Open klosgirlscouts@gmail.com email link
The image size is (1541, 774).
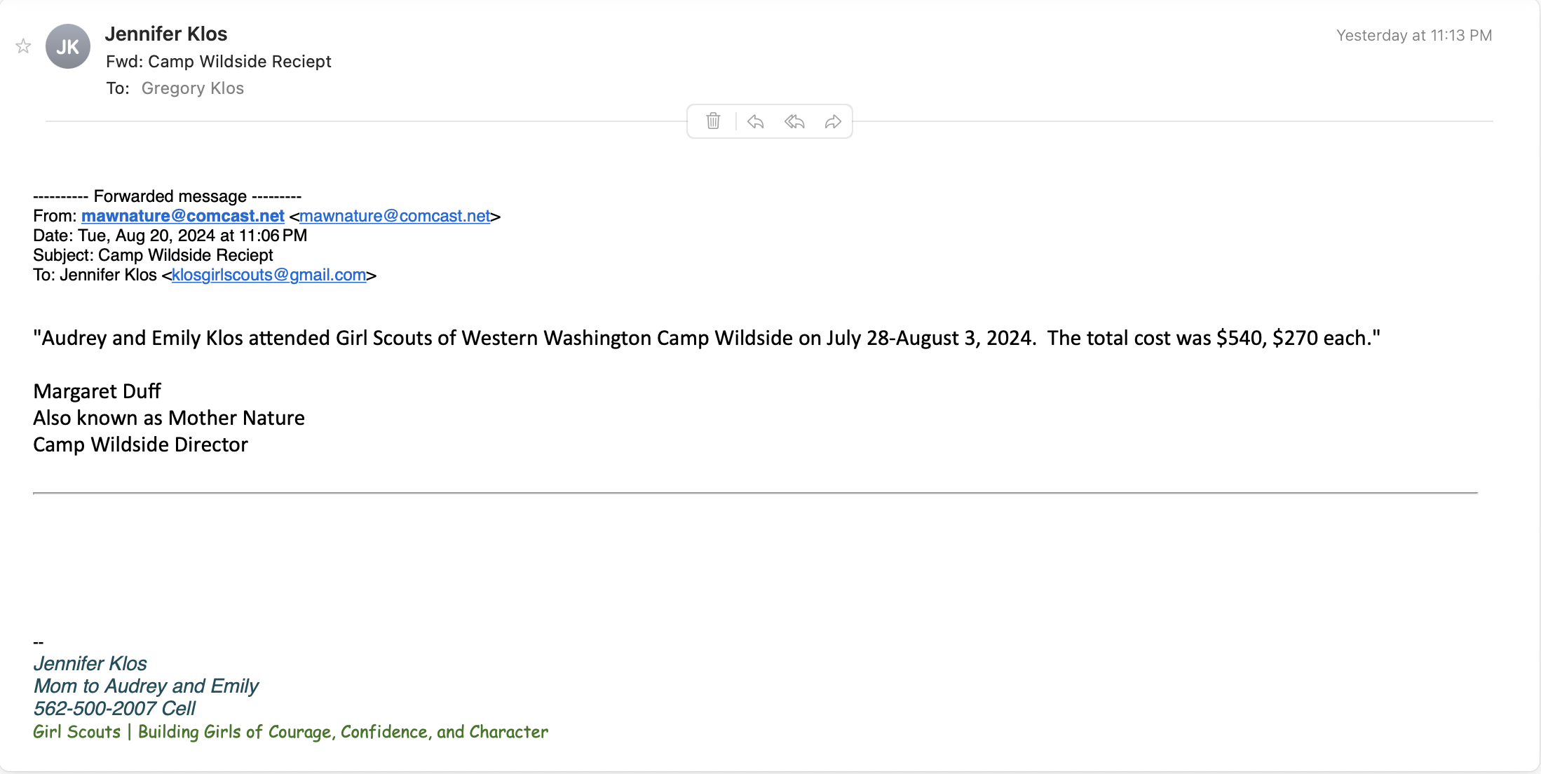269,275
